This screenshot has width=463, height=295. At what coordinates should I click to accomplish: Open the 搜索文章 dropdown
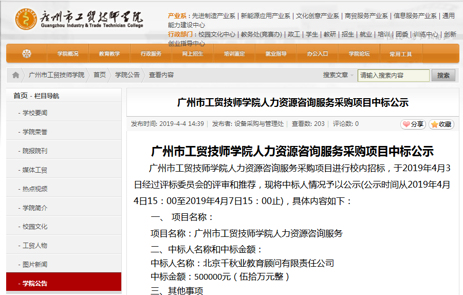tap(338, 75)
